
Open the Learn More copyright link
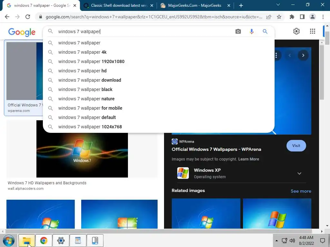(x=248, y=159)
